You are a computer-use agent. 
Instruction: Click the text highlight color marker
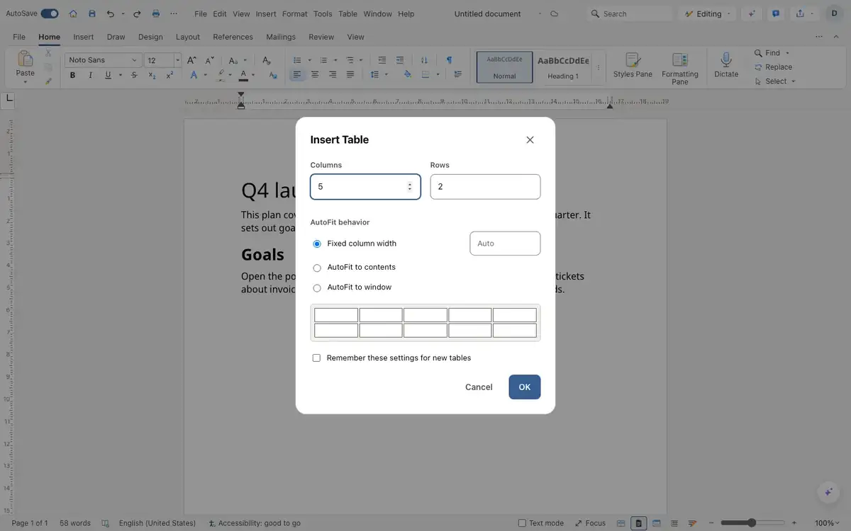coord(221,74)
